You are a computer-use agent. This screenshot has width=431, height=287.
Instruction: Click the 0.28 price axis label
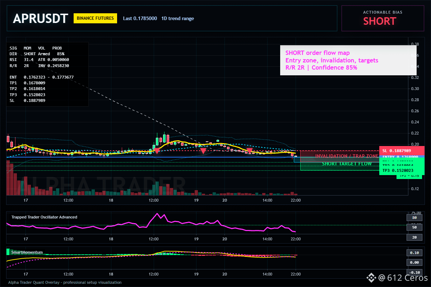pos(414,100)
